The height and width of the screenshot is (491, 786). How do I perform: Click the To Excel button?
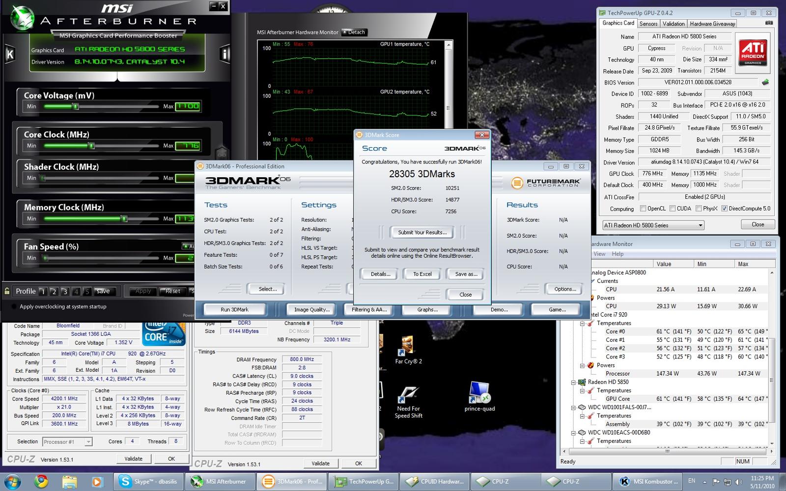(422, 274)
